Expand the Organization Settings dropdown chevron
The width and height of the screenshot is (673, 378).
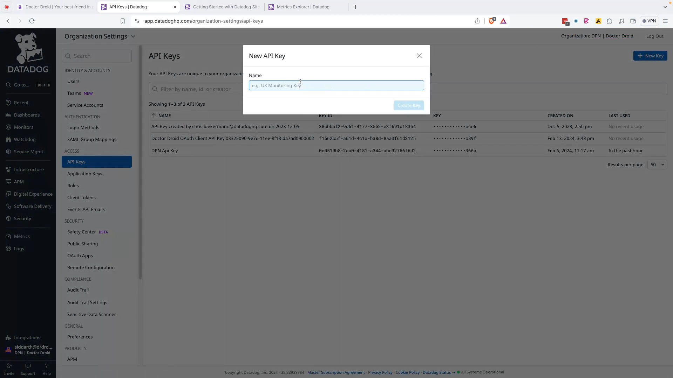[x=133, y=36]
